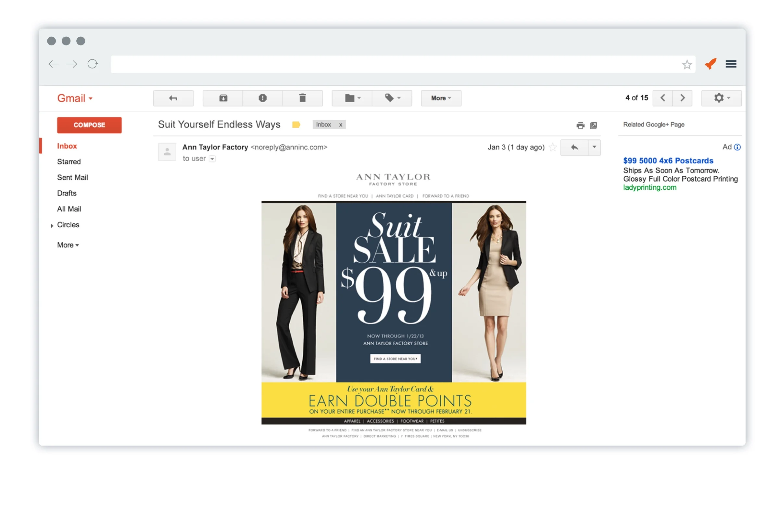Go back to the inbox list

click(x=173, y=98)
